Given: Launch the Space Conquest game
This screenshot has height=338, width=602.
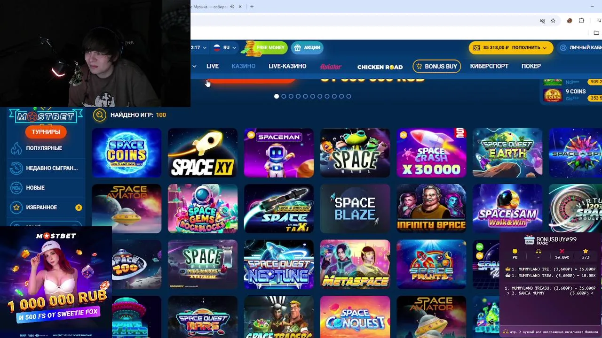Looking at the screenshot, I should click(x=355, y=317).
